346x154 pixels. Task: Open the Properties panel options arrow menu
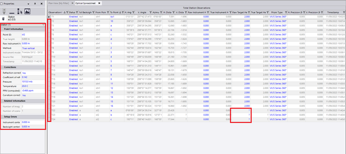point(28,4)
